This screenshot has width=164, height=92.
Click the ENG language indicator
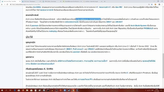(152, 90)
